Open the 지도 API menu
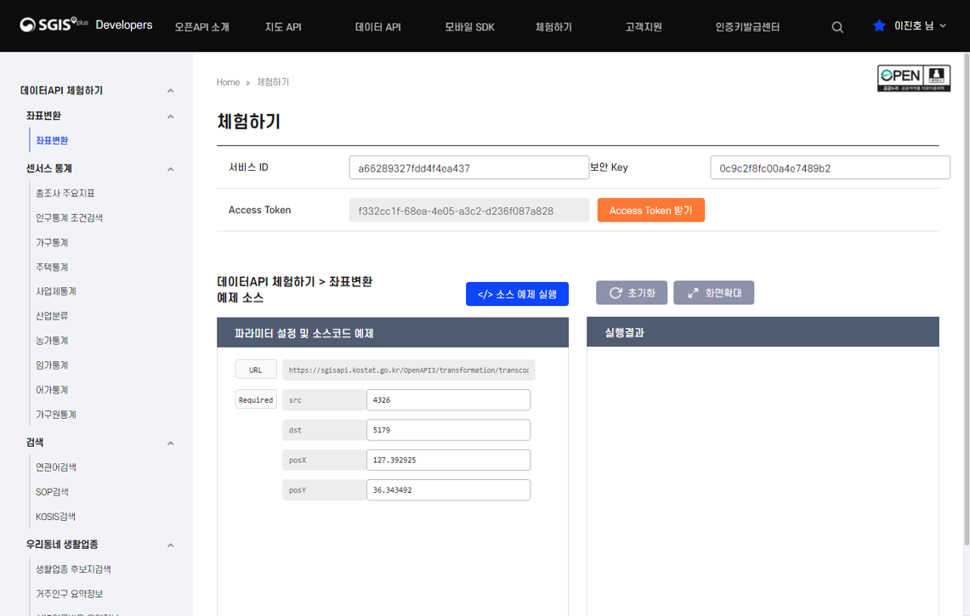The height and width of the screenshot is (616, 970). point(283,26)
